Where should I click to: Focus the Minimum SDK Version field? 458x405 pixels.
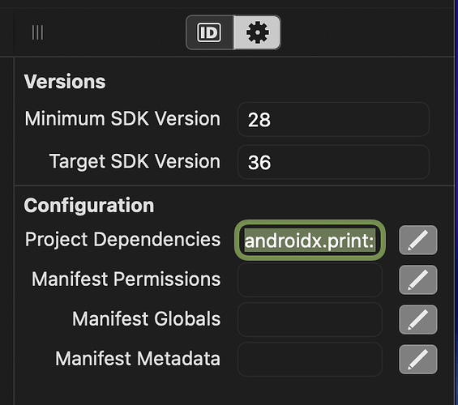point(333,119)
